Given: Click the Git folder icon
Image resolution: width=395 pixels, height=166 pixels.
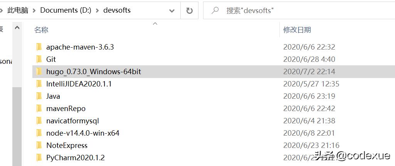Looking at the screenshot, I should [39, 59].
